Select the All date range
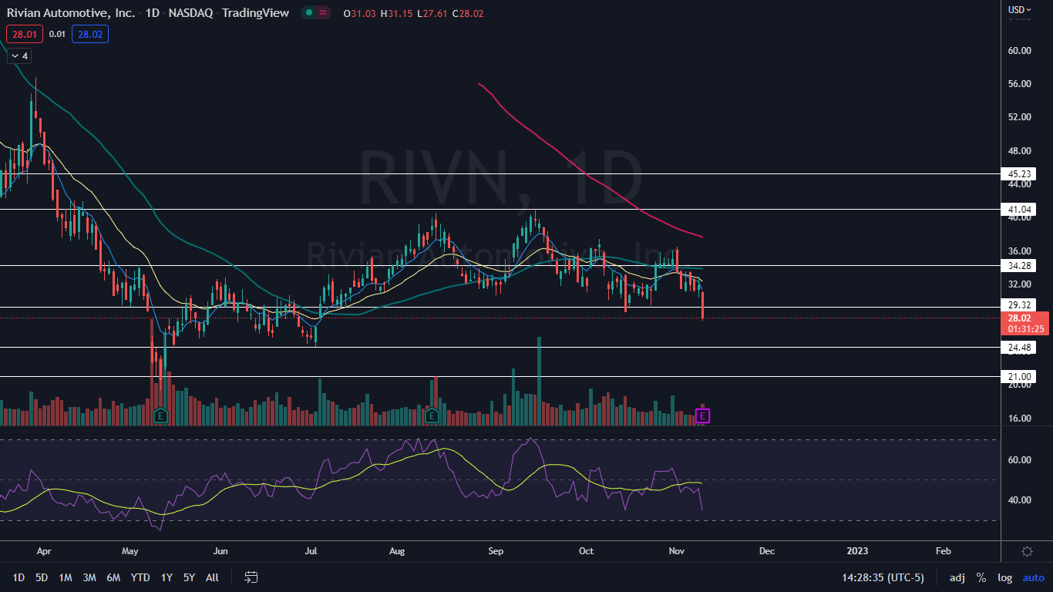Viewport: 1053px width, 592px height. pos(213,577)
